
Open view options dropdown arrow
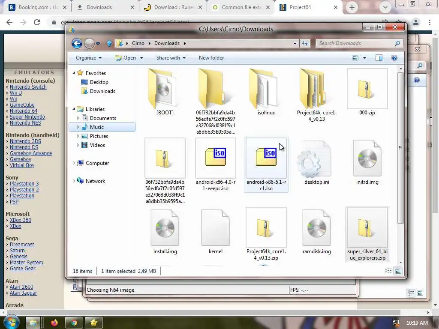364,58
